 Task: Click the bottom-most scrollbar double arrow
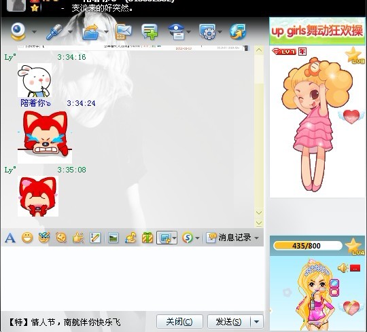click(x=259, y=223)
